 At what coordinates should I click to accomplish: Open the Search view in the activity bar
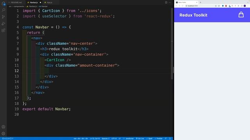click(x=4, y=10)
